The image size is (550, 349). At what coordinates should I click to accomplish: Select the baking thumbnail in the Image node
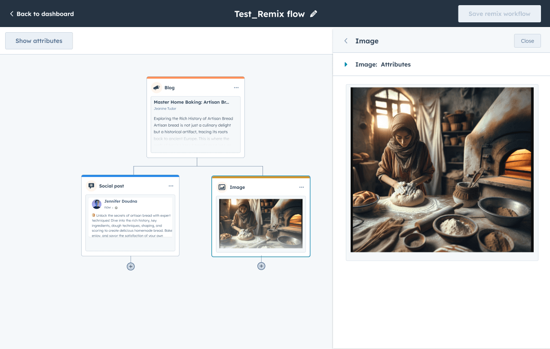261,224
